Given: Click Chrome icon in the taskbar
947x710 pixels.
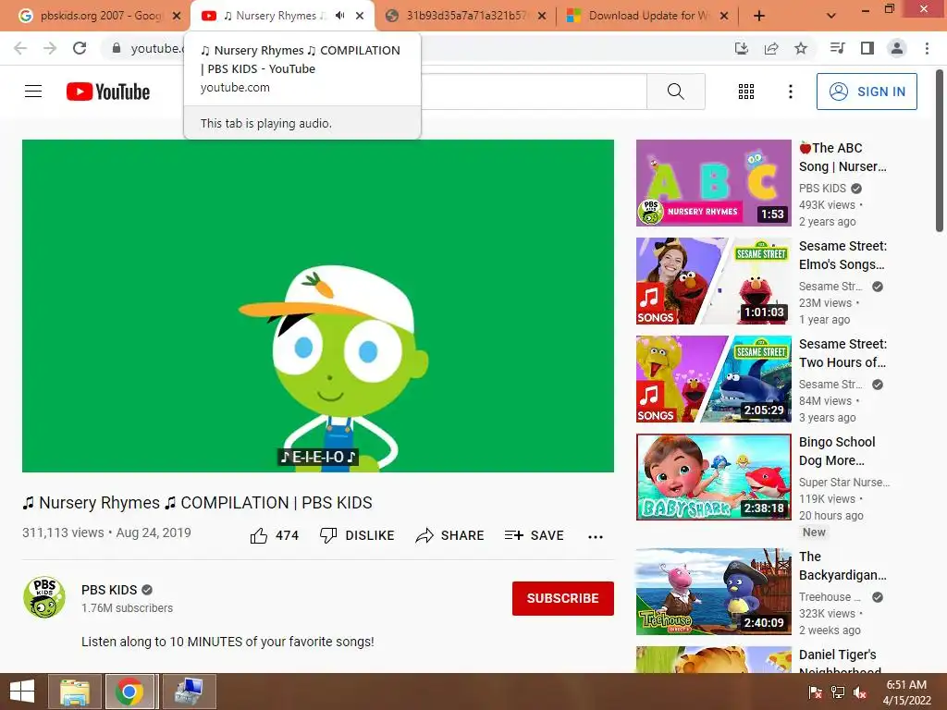Looking at the screenshot, I should point(129,692).
